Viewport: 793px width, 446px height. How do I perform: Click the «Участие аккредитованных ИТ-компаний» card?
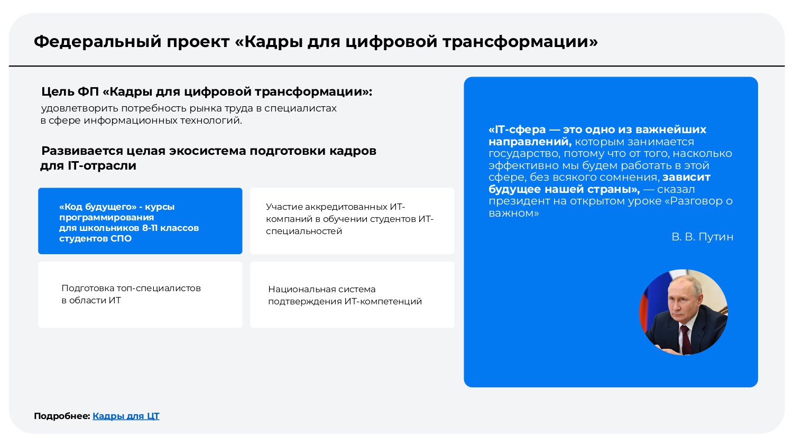pyautogui.click(x=352, y=221)
